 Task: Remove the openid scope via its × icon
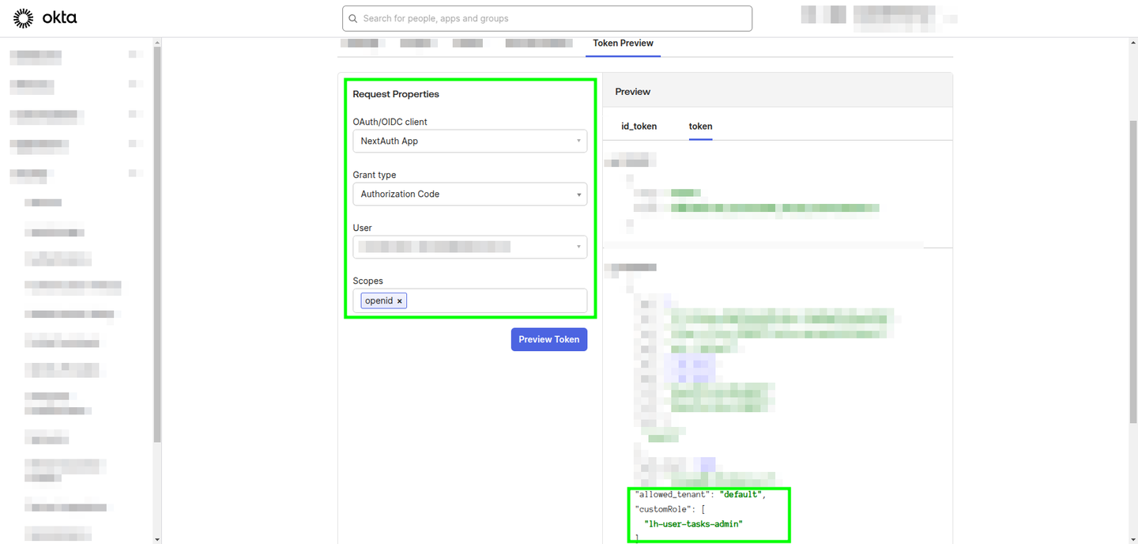point(400,300)
